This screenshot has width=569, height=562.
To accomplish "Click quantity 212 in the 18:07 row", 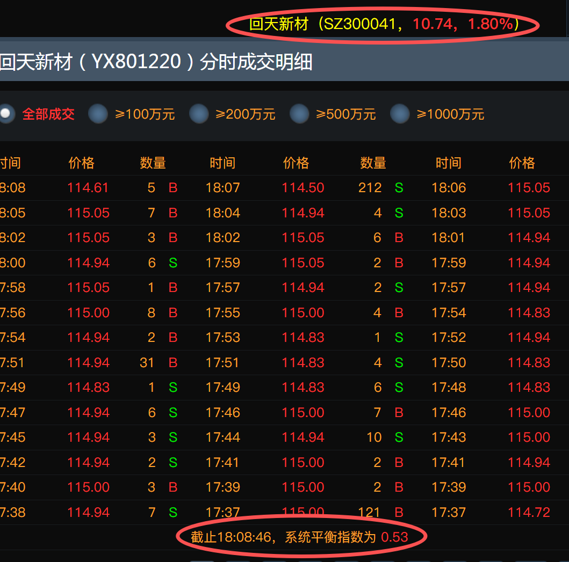I will pos(370,188).
